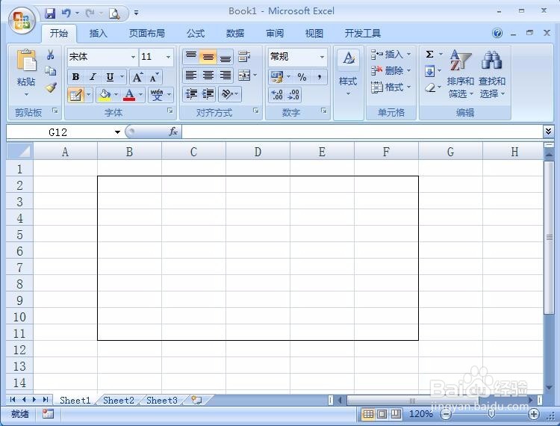Viewport: 560px width, 426px height.
Task: Toggle align text right
Action: click(x=225, y=75)
